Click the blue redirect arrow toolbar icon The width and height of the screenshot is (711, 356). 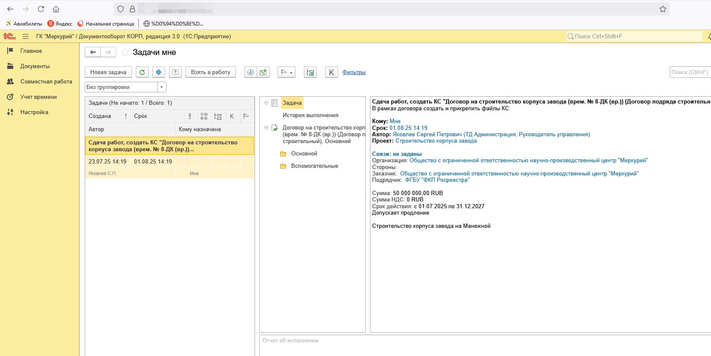pyautogui.click(x=158, y=72)
